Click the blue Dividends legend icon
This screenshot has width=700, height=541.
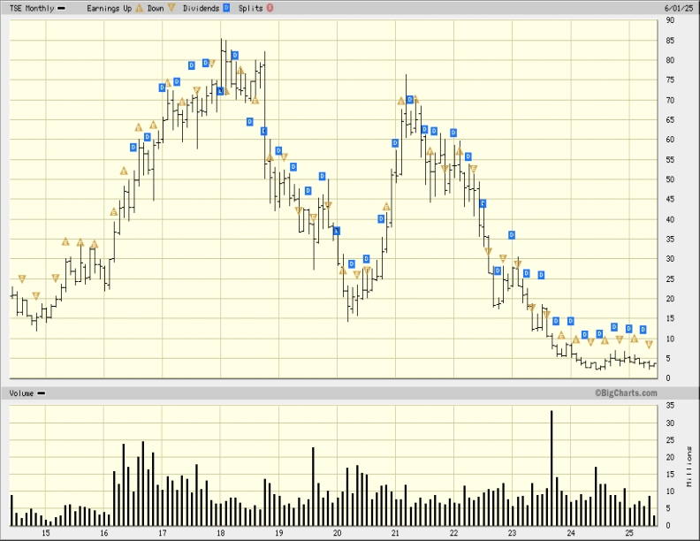(x=226, y=7)
